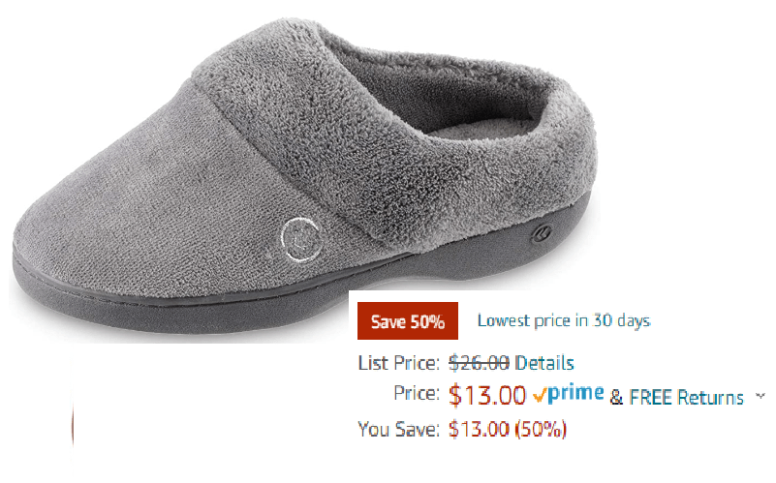Click the Lowest price in 30 days text
776x483 pixels.
pos(564,320)
